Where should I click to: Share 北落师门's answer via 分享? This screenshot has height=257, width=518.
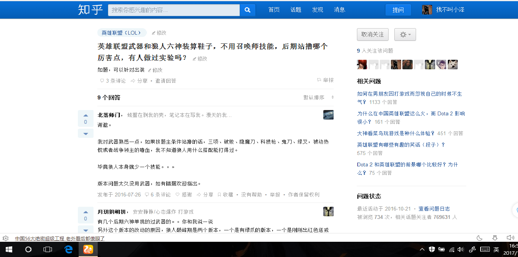[x=205, y=195]
